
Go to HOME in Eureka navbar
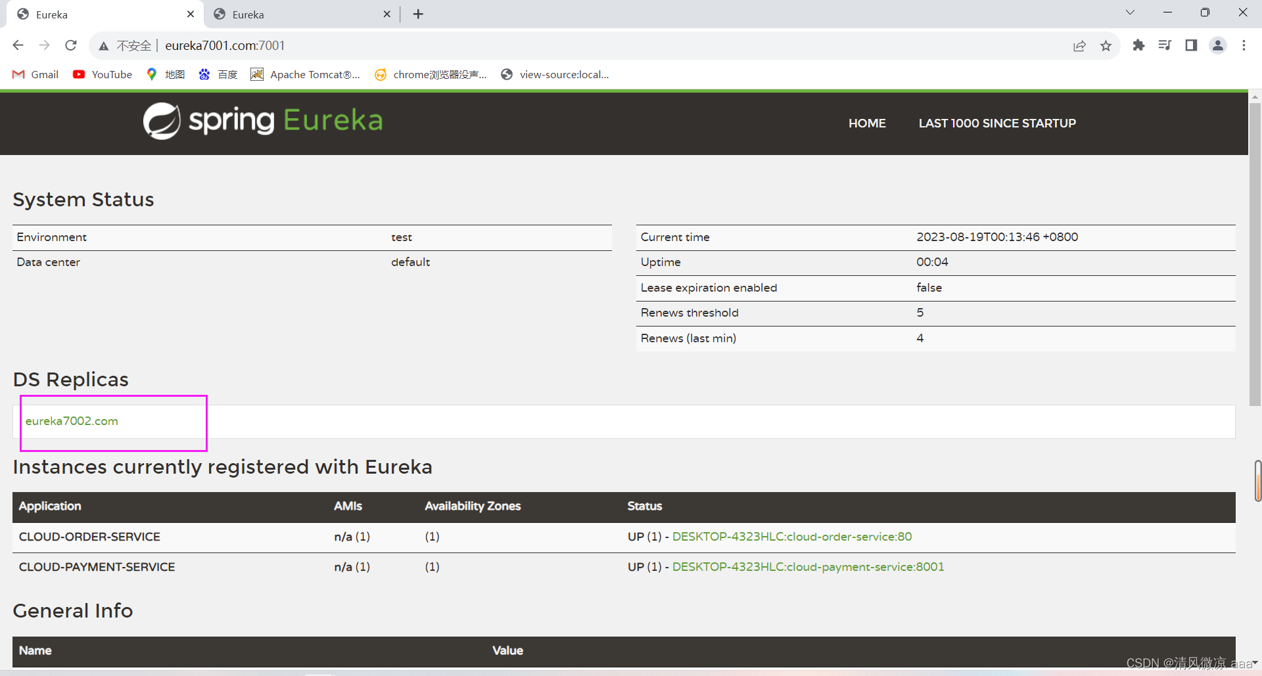[x=867, y=124]
